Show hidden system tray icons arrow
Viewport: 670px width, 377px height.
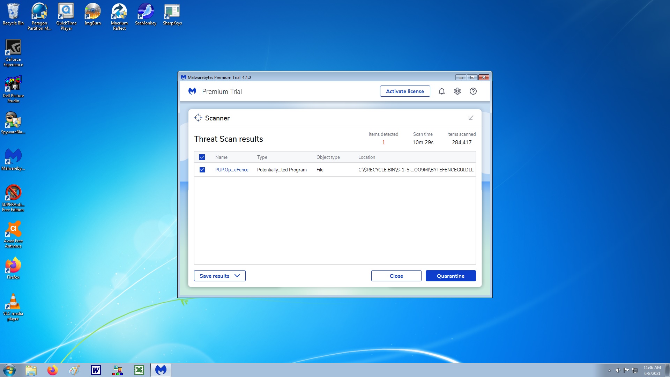[609, 370]
